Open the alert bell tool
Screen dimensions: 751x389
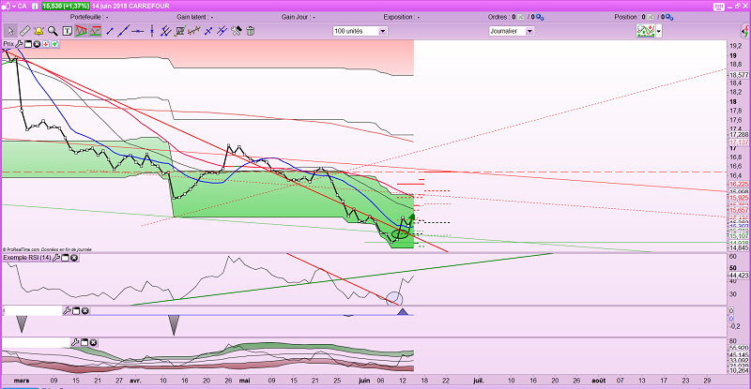pyautogui.click(x=38, y=31)
